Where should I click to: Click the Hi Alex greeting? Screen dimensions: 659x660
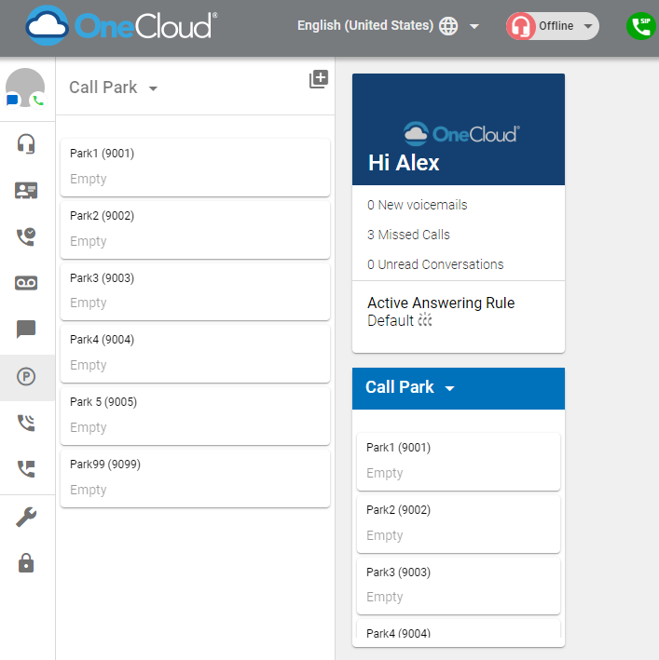pyautogui.click(x=404, y=163)
